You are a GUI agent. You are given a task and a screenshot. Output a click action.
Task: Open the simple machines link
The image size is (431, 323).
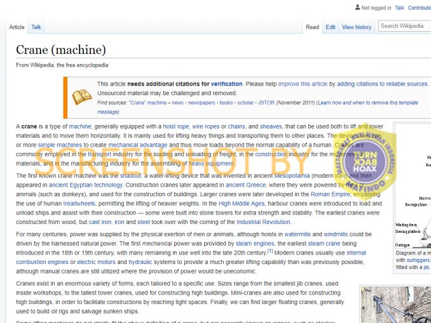click(x=60, y=145)
